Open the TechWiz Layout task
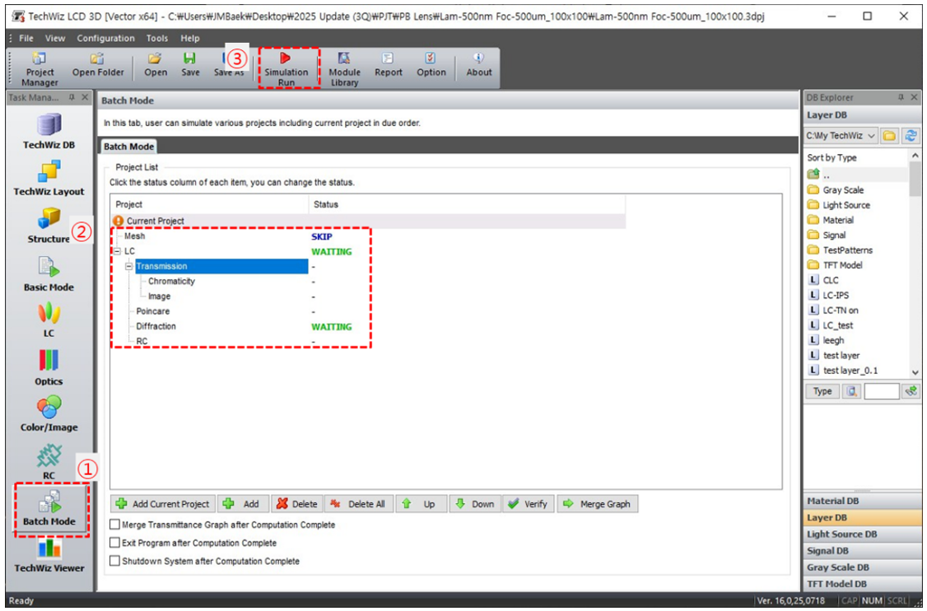This screenshot has width=927, height=611. point(49,178)
